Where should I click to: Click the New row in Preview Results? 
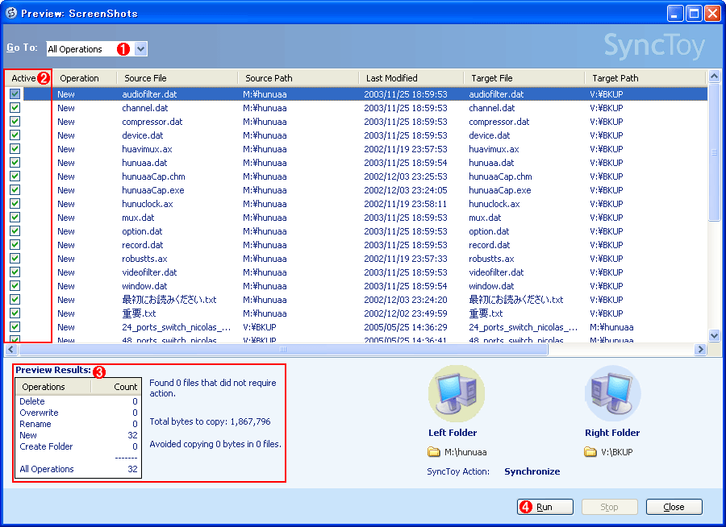point(78,435)
